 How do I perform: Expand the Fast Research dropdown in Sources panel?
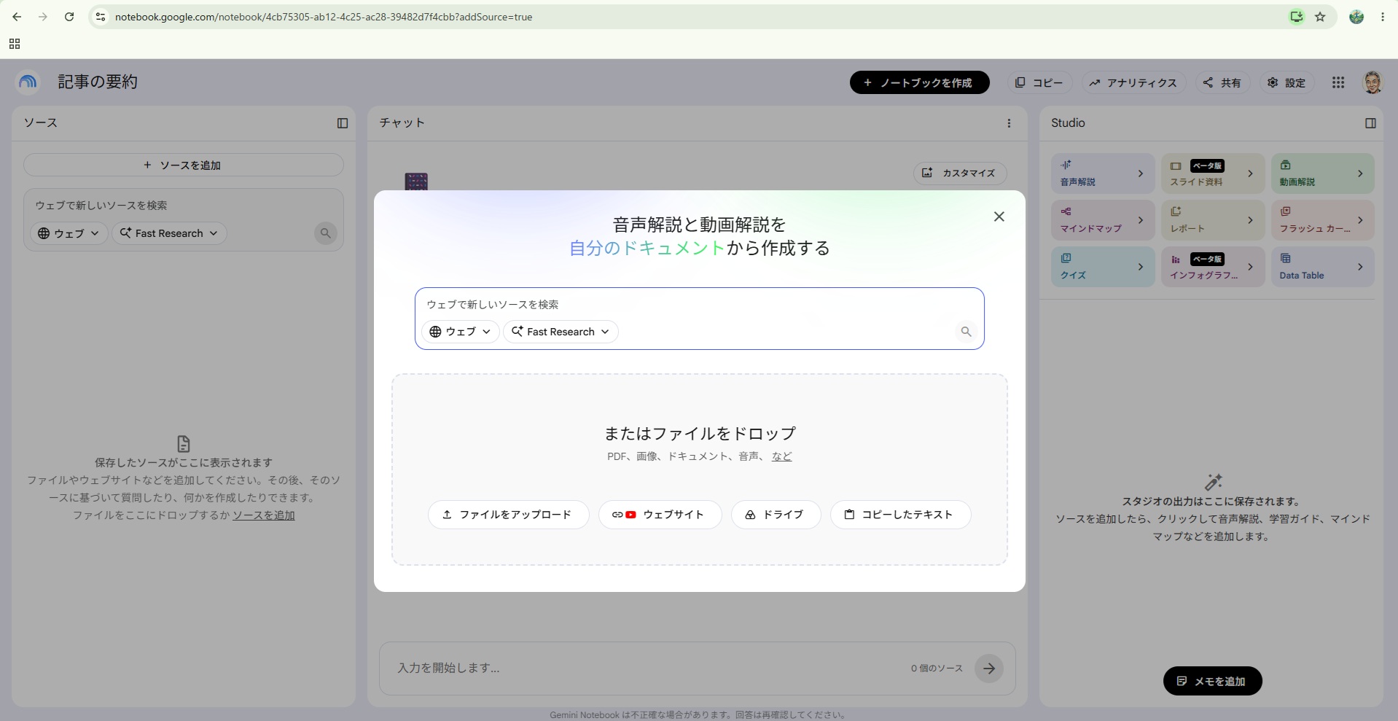169,233
